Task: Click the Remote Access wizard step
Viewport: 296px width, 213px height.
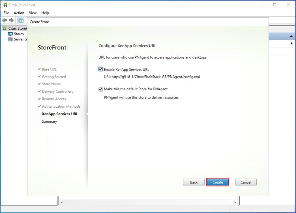Action: point(54,99)
